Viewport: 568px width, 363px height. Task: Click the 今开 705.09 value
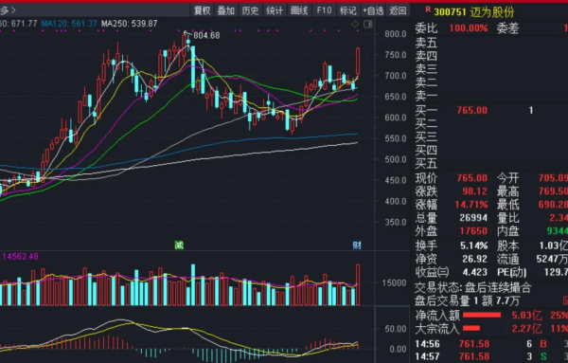[x=553, y=177]
